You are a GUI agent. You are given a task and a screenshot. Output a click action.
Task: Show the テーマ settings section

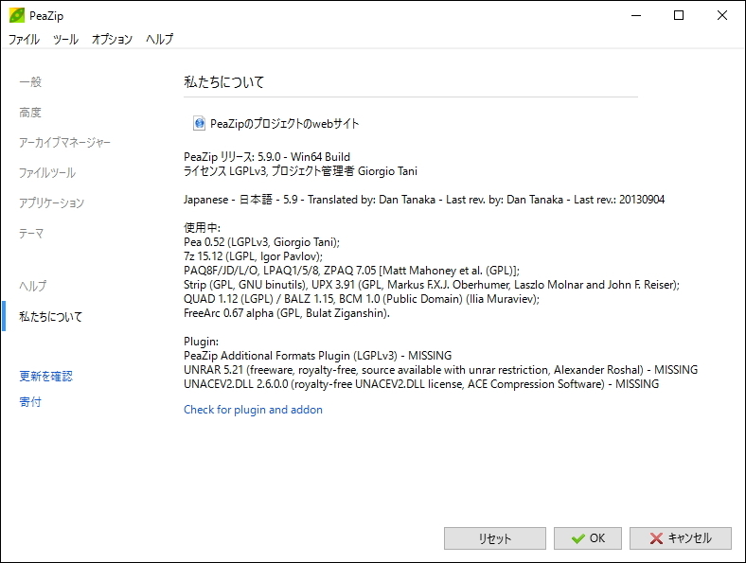[31, 234]
